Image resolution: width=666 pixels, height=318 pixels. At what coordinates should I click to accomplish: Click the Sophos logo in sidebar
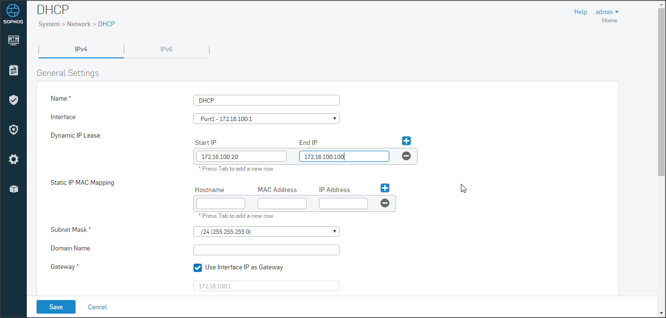pyautogui.click(x=14, y=13)
